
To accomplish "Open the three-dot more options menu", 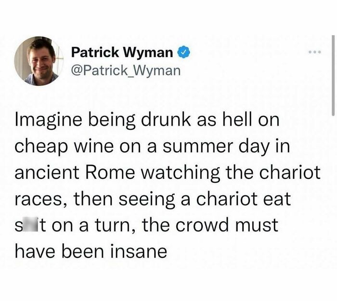I will tap(314, 52).
